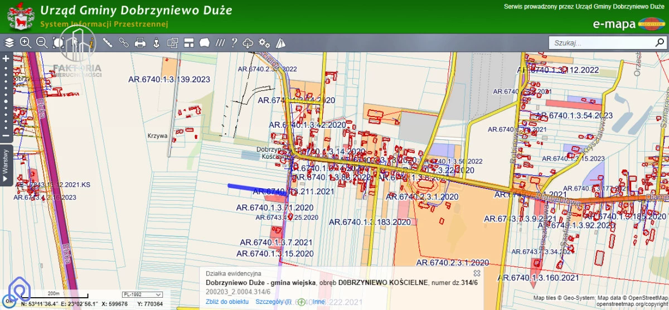This screenshot has height=310, width=669.
Task: Open the settings gears icon
Action: (x=264, y=43)
